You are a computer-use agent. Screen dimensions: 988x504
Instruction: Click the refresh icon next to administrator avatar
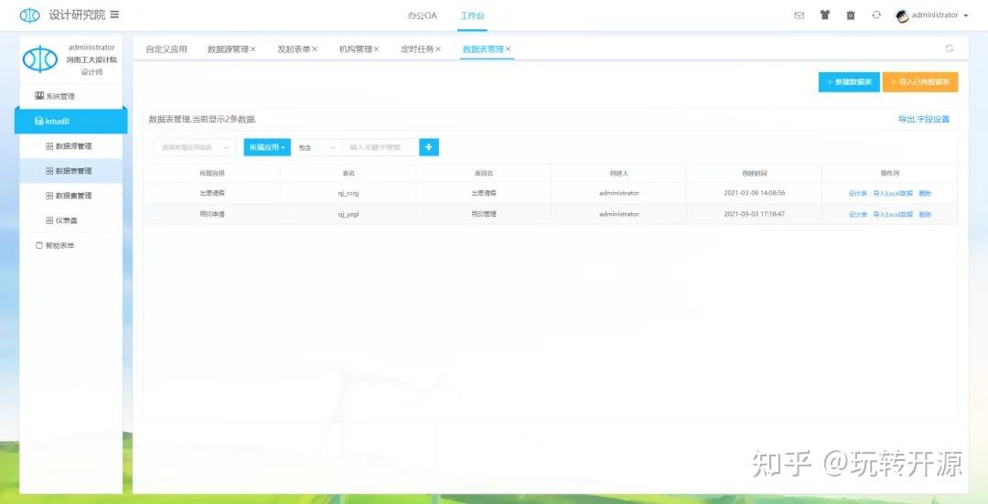pyautogui.click(x=876, y=16)
